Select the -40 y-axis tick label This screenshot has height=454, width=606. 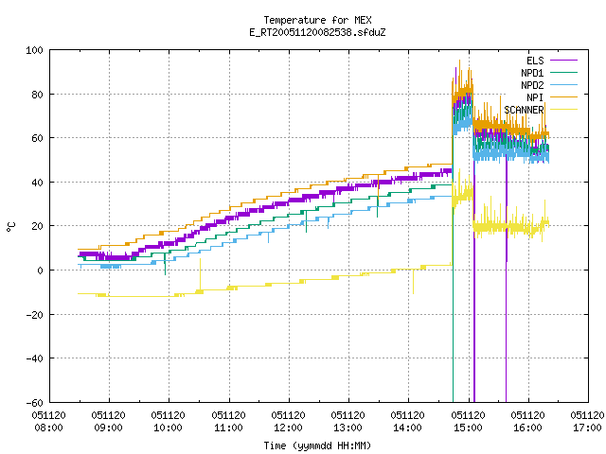click(x=34, y=358)
